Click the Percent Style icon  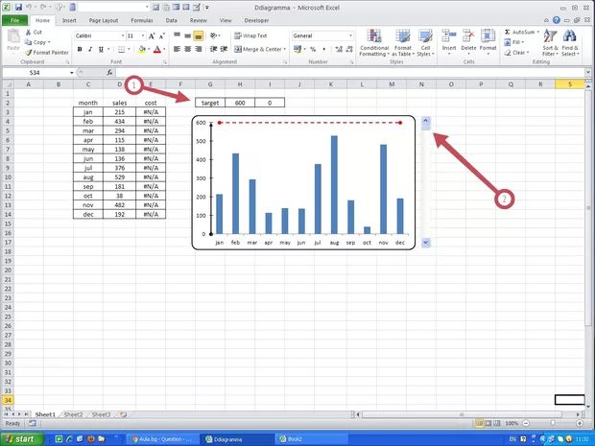click(313, 49)
